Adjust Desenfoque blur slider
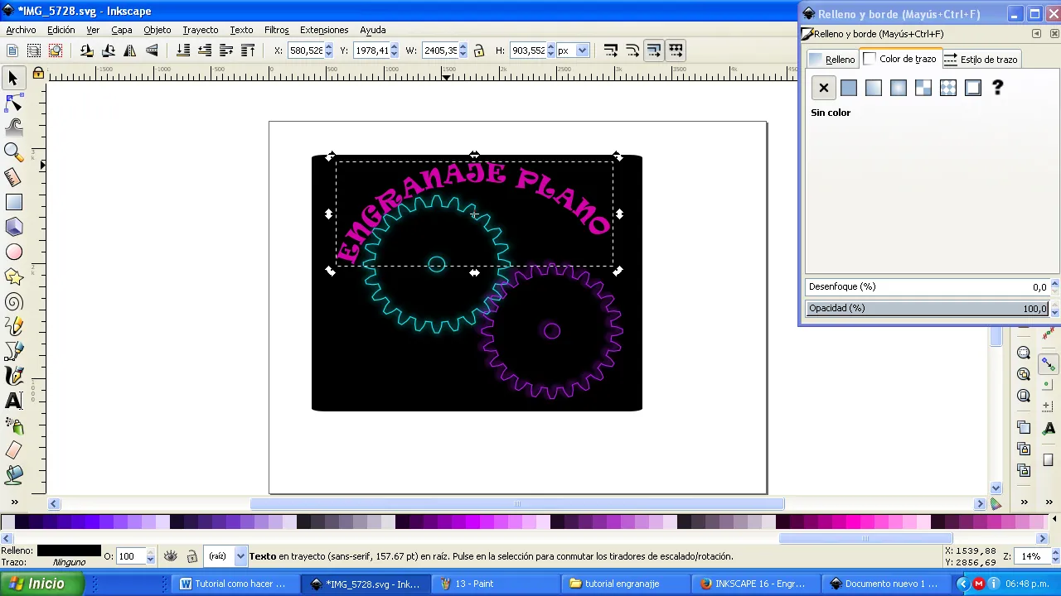 pos(928,286)
